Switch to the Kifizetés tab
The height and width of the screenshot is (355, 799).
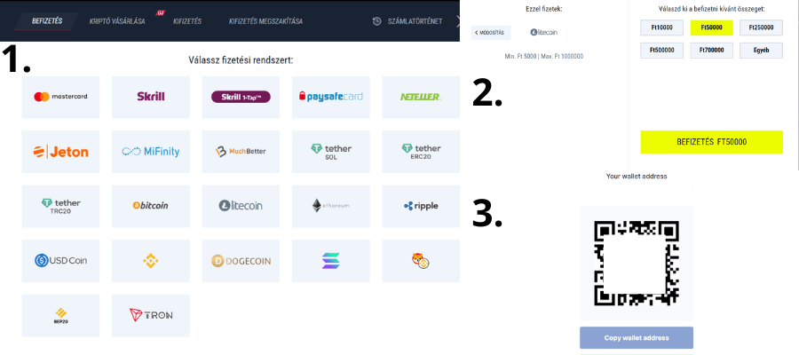[x=187, y=20]
